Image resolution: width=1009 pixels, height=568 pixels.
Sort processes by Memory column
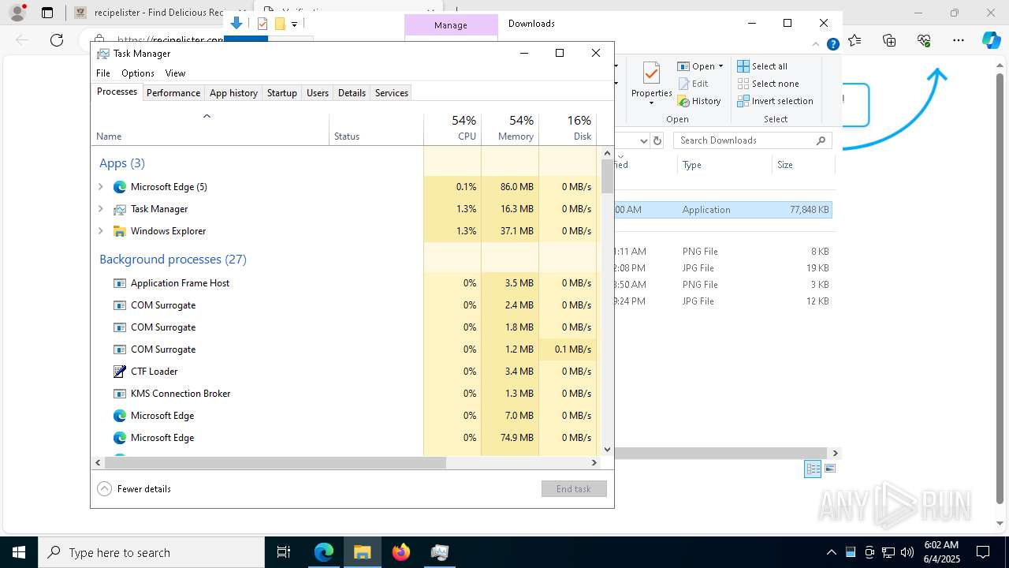[x=510, y=129]
